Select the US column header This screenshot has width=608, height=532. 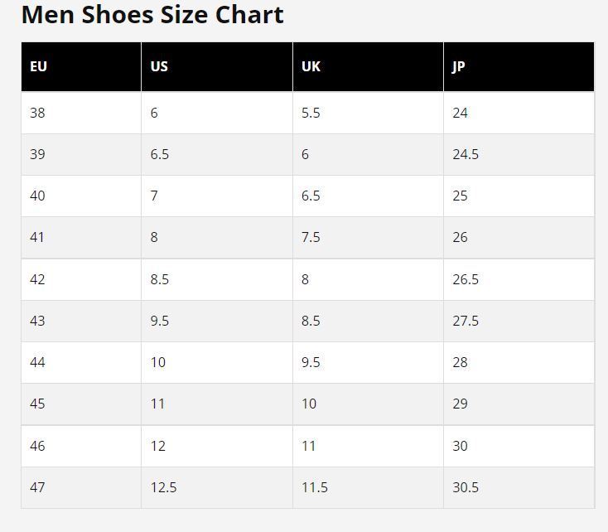(x=217, y=67)
